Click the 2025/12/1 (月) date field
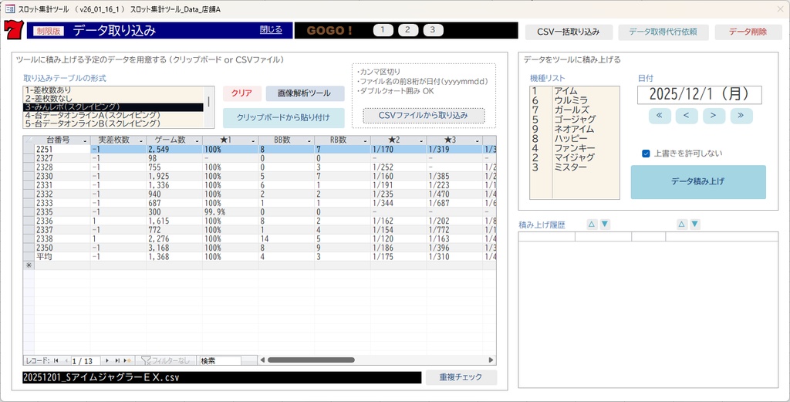 tap(699, 95)
